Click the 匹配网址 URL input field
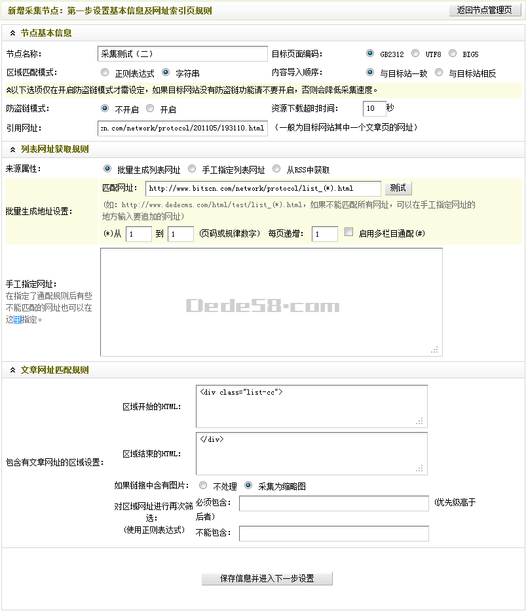Screen dimensions: 526x611 coord(263,189)
